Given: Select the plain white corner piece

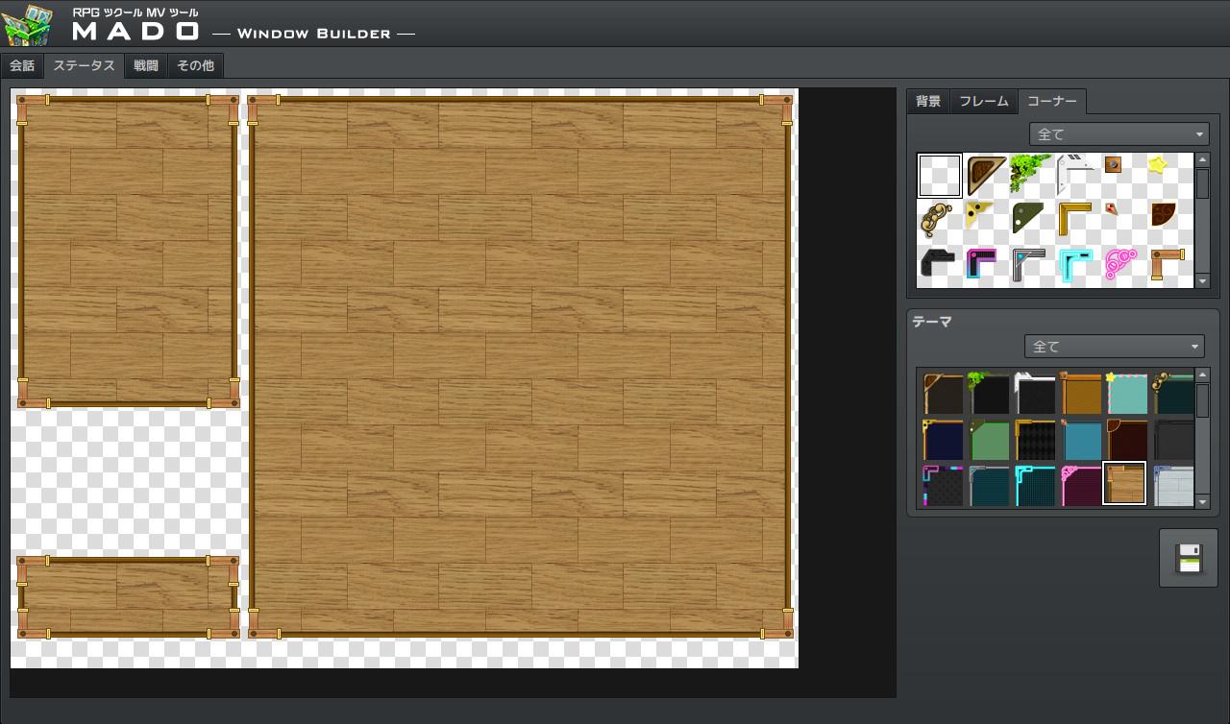Looking at the screenshot, I should [x=939, y=176].
